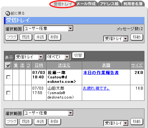The width and height of the screenshot is (148, 128).
Task: Click the 切替 switch button
Action: coord(78,55)
